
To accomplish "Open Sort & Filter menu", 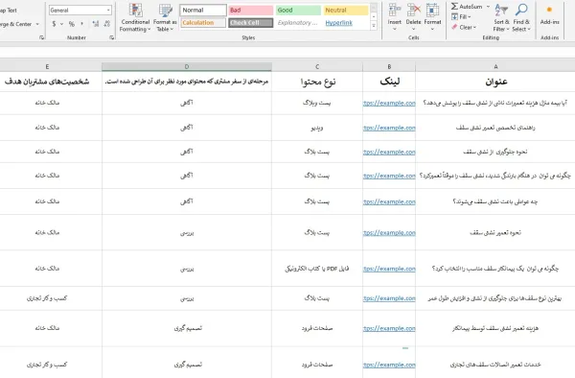I will [501, 17].
